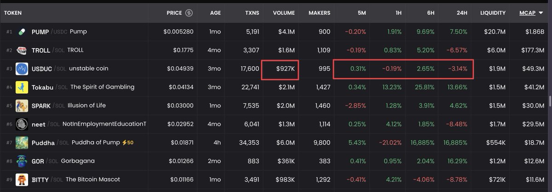
Task: Sort by LIQUIDITY column header
Action: pos(493,13)
